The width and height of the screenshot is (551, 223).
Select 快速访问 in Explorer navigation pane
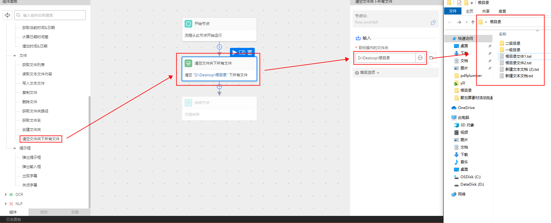(465, 39)
